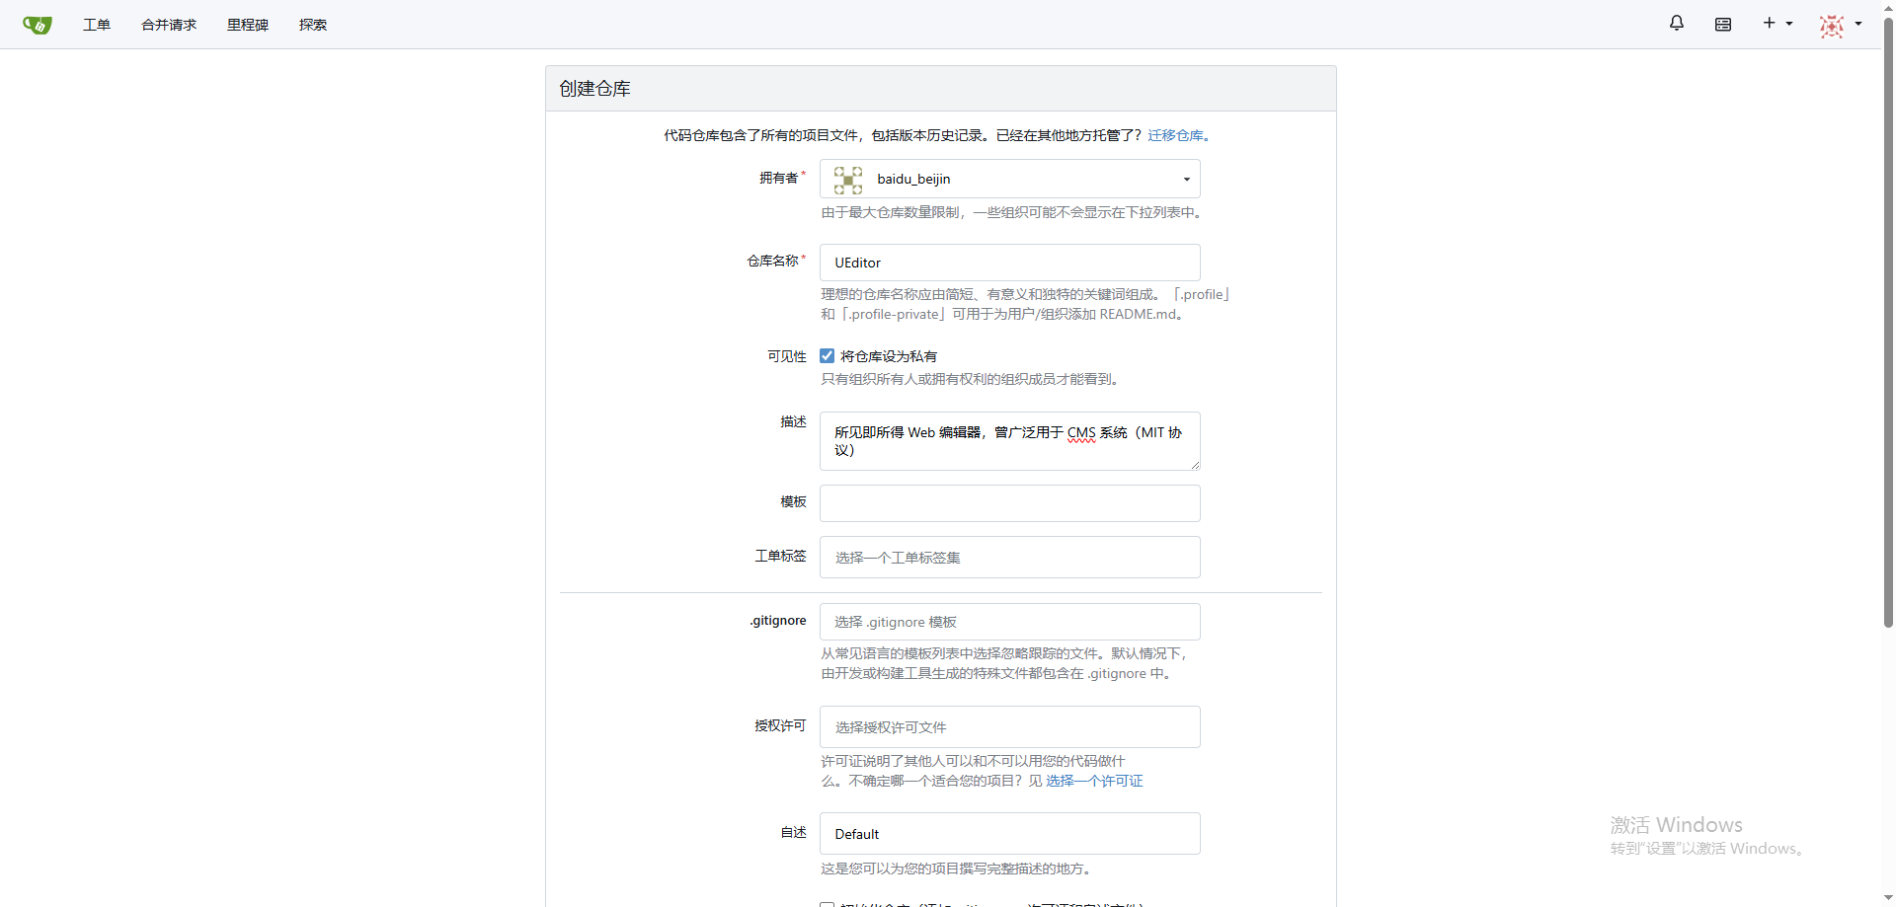Open the notifications bell

click(1677, 24)
